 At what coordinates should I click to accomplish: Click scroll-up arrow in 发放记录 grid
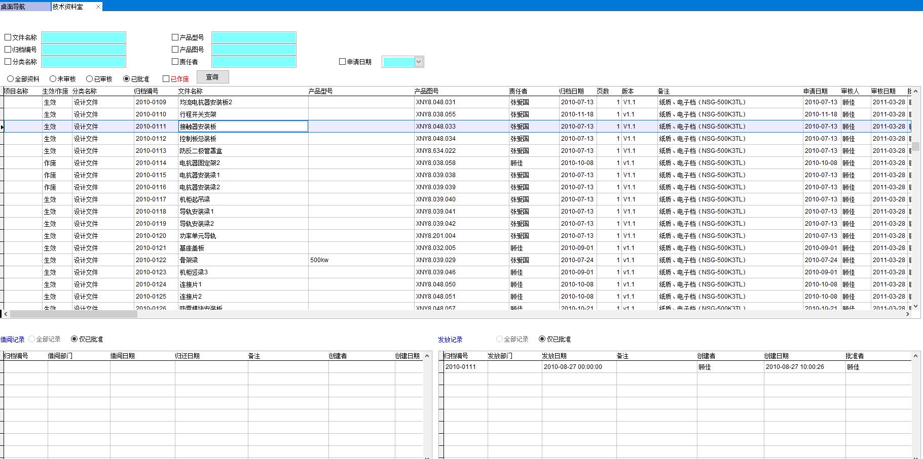click(915, 356)
